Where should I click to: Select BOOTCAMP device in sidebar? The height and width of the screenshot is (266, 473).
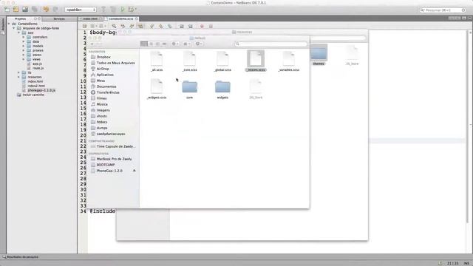coord(105,165)
